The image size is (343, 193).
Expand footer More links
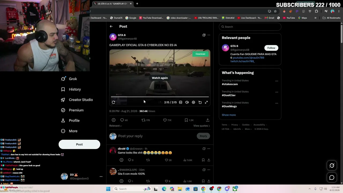click(x=248, y=129)
